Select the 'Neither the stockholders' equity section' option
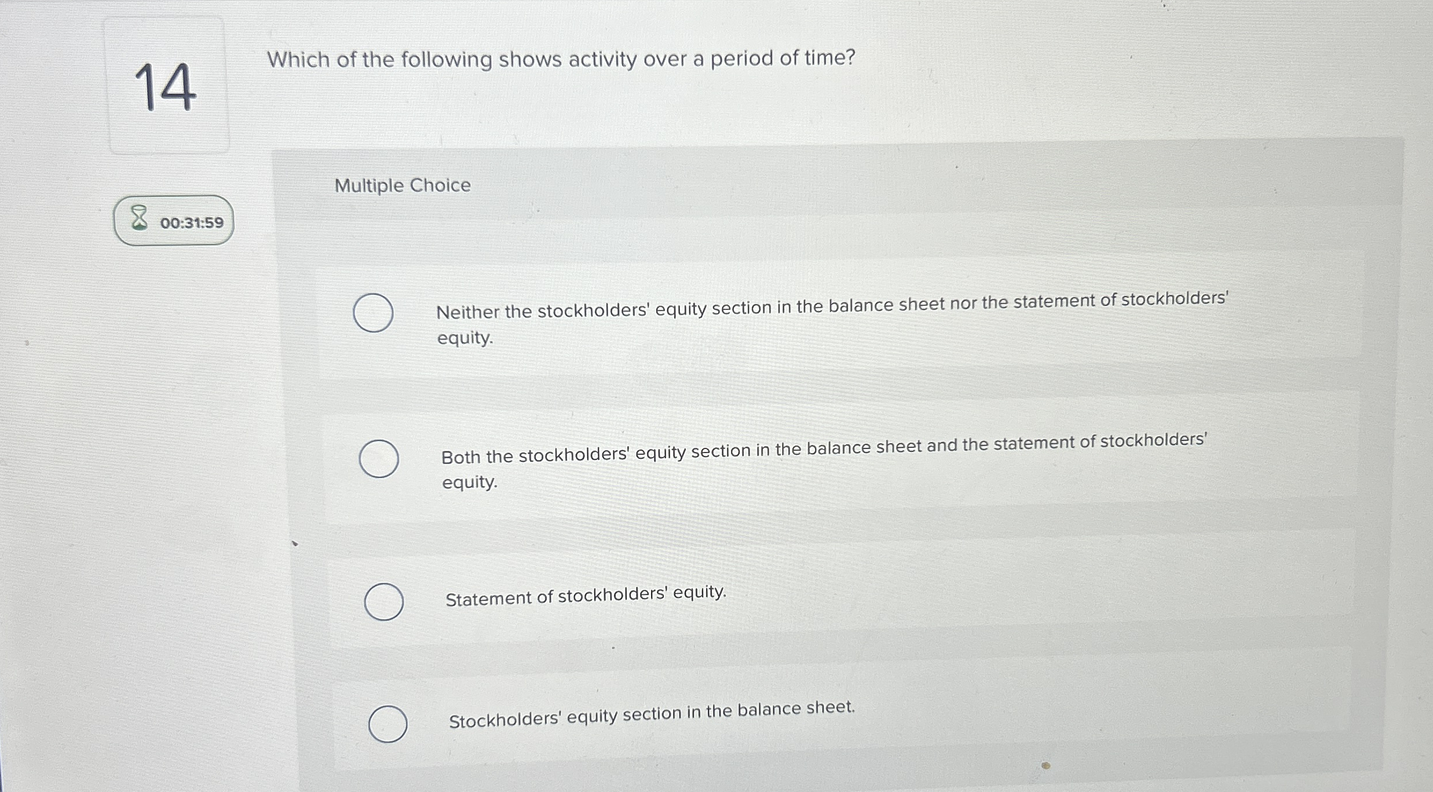This screenshot has height=792, width=1433. tap(372, 312)
